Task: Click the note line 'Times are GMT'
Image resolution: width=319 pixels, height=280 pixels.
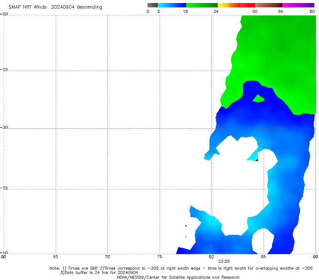Action: click(x=84, y=268)
